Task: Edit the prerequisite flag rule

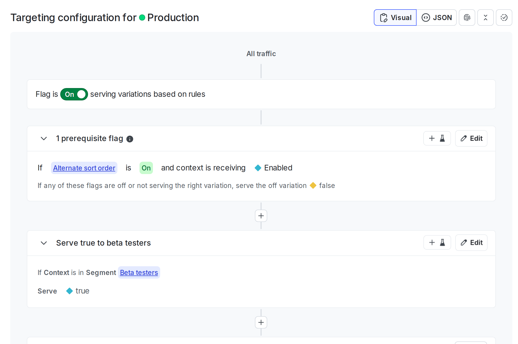Action: [x=471, y=138]
